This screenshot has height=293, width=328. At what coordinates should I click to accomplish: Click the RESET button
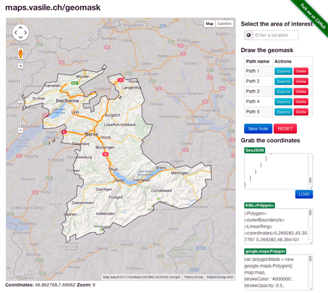(x=285, y=129)
